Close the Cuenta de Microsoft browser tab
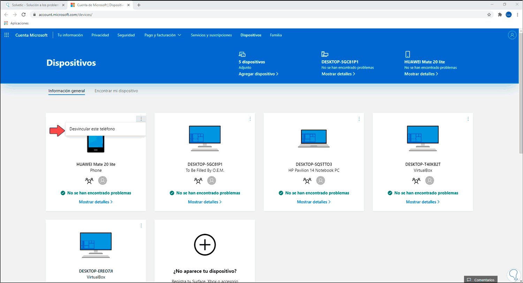 pos(128,5)
